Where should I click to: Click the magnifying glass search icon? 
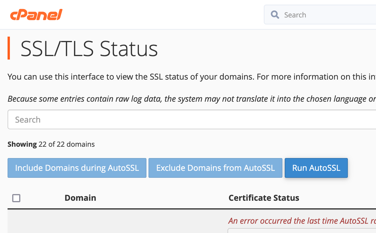[x=275, y=15]
